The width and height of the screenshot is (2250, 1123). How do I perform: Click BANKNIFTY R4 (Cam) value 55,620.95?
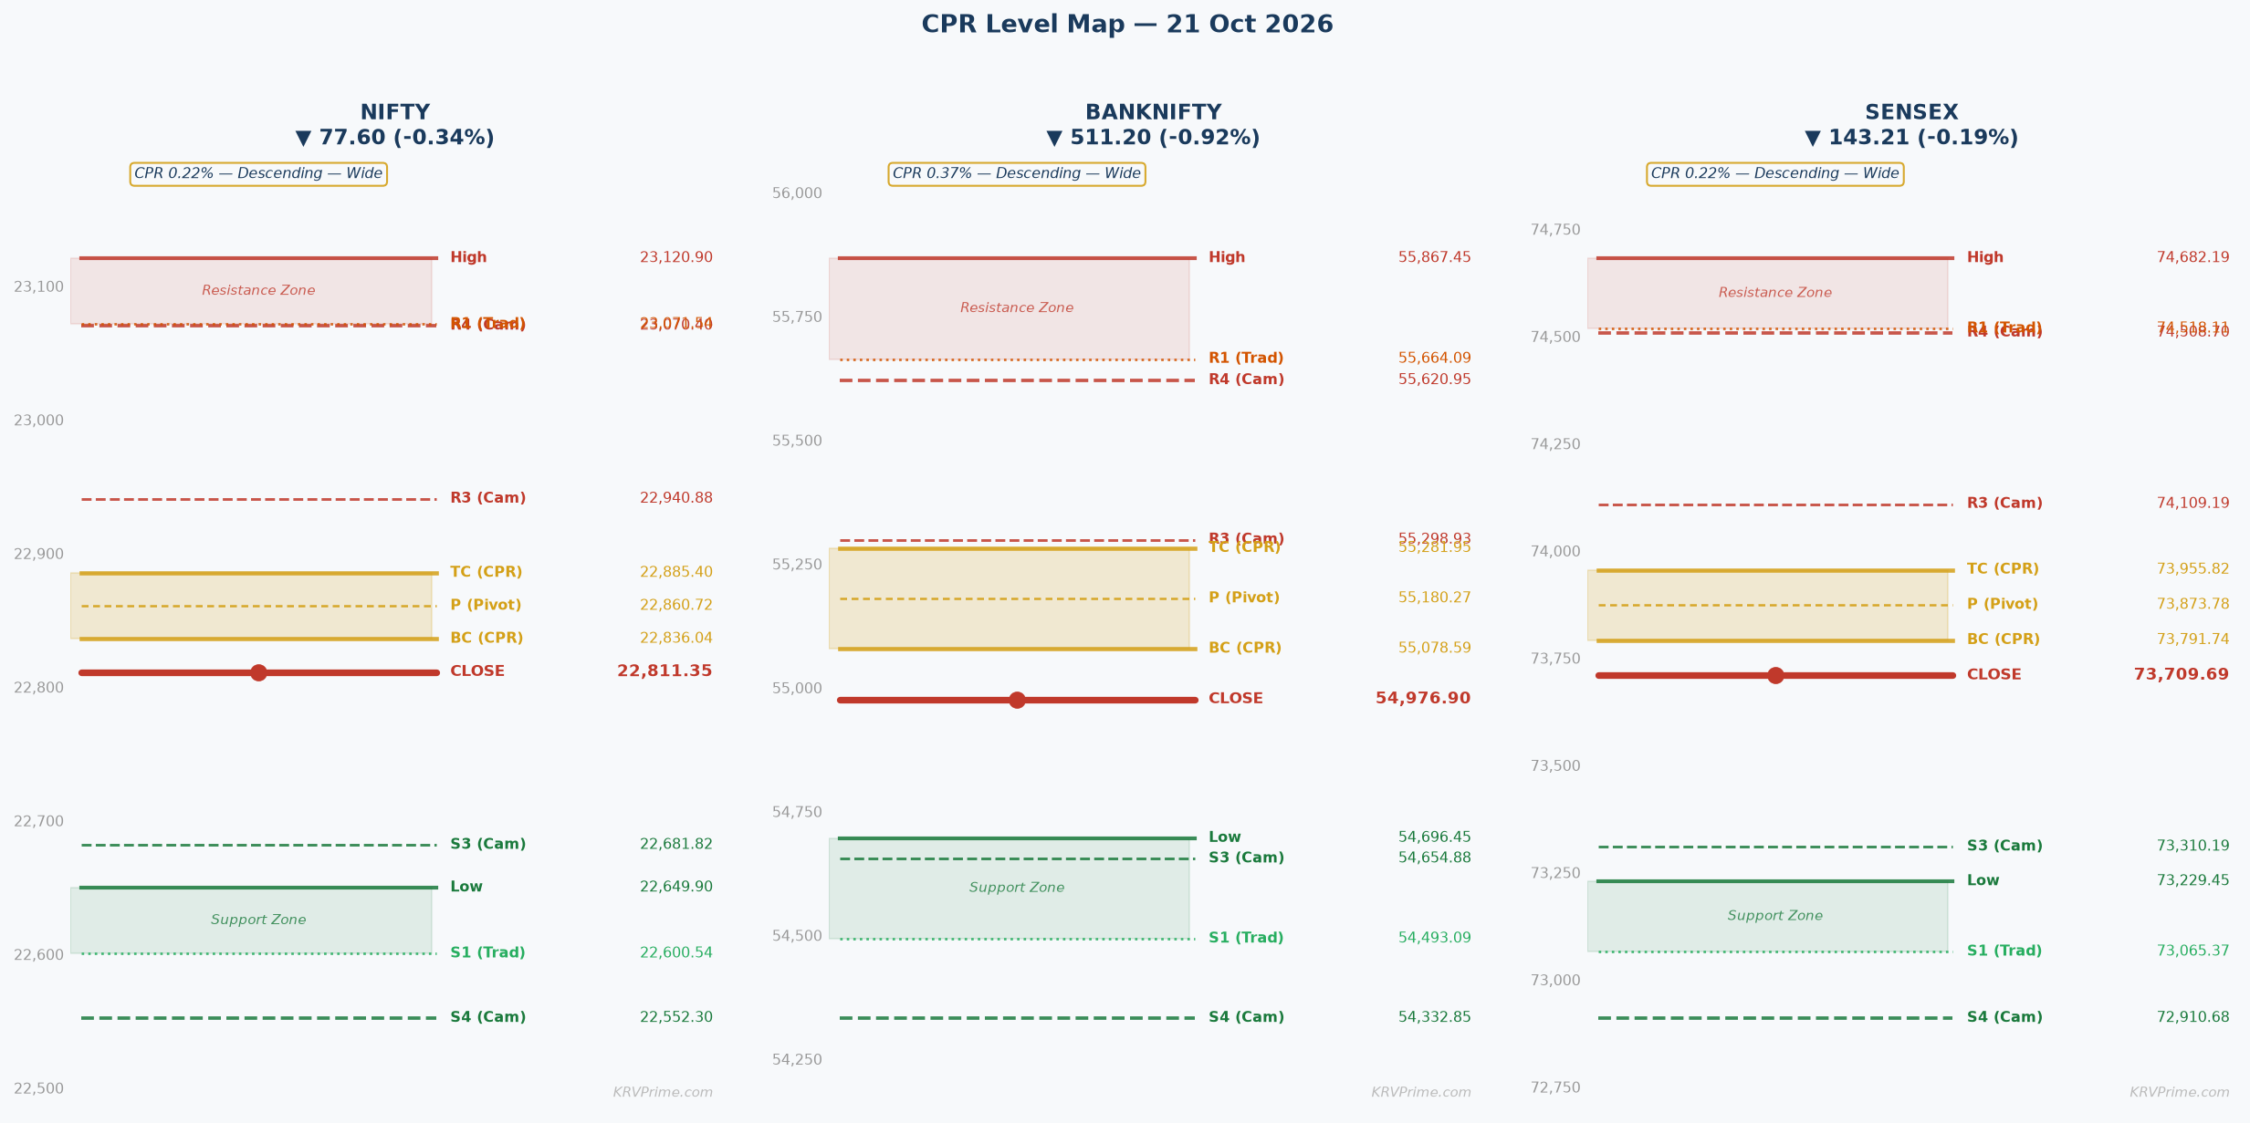[1435, 380]
